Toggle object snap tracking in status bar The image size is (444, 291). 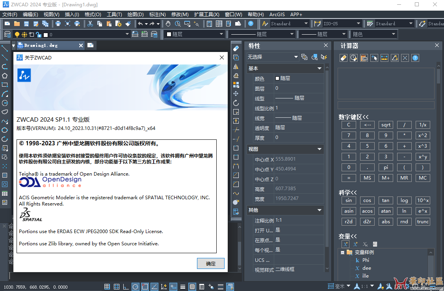(154, 287)
